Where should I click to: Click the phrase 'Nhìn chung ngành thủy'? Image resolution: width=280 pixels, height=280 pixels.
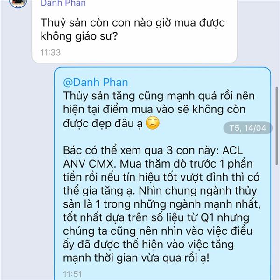coord(198,191)
